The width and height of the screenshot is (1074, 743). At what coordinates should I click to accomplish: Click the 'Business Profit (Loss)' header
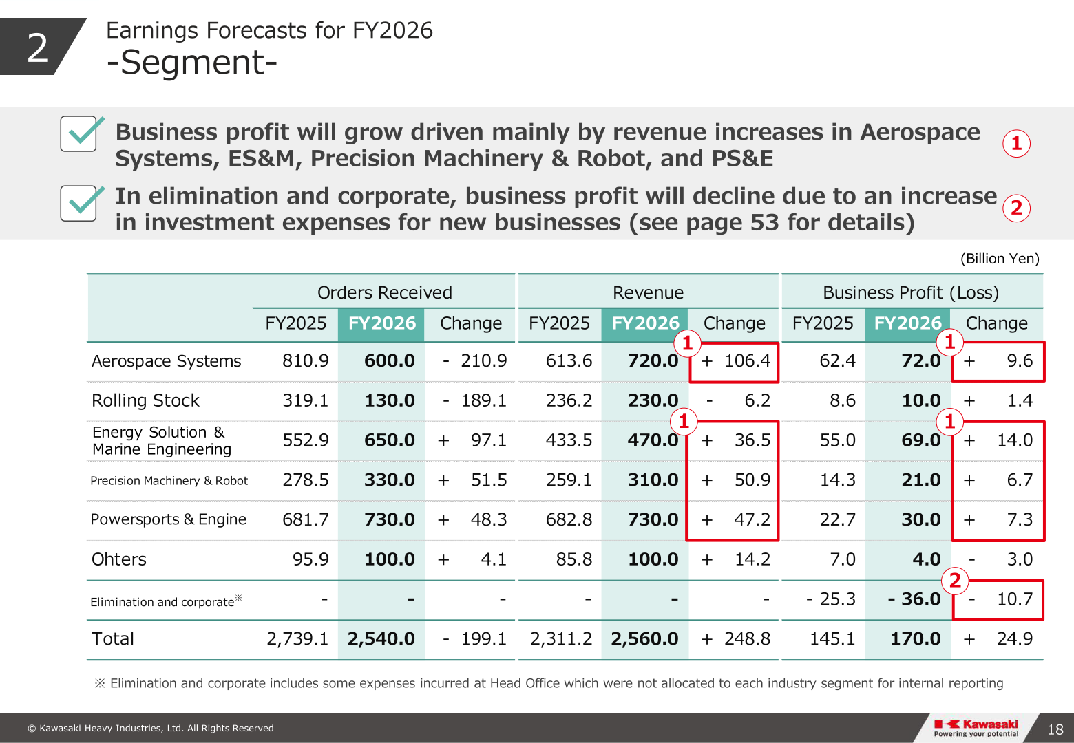click(x=911, y=292)
